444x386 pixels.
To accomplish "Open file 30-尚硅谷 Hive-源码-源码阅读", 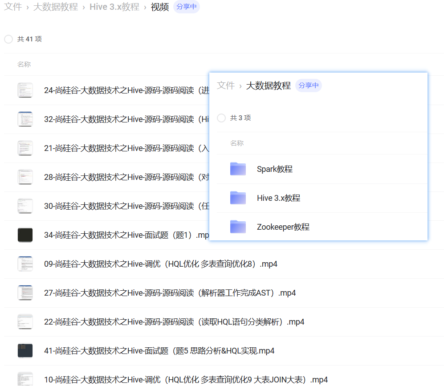I will tap(126, 206).
